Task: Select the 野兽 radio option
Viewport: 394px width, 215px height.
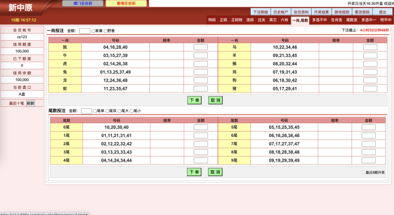Action: (x=105, y=31)
